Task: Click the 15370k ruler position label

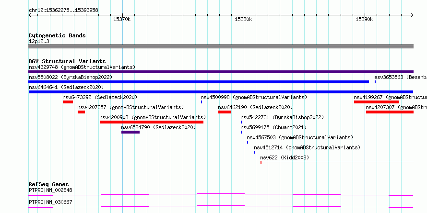Action: 122,19
